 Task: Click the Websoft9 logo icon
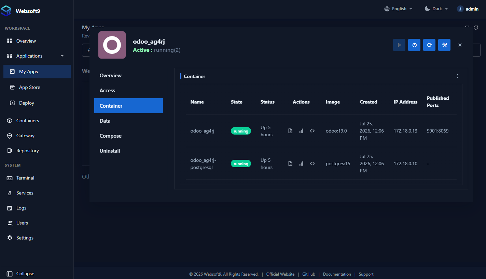coord(6,11)
